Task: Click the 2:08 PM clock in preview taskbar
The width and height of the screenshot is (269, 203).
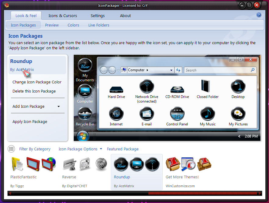Action: click(x=251, y=136)
